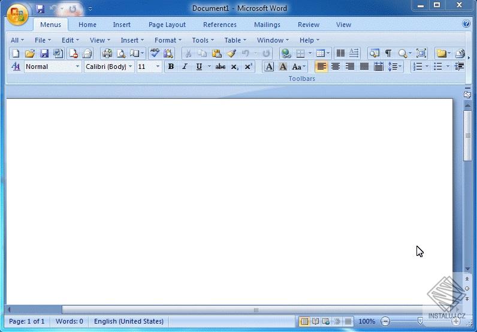Open the File menu

pos(43,40)
